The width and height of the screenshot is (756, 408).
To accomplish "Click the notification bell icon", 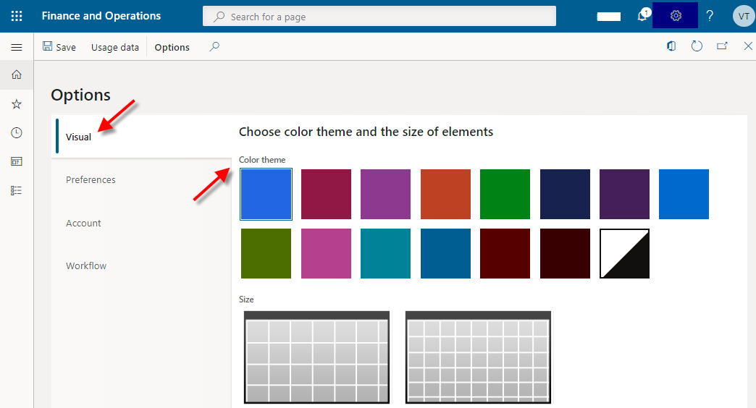I will point(643,16).
